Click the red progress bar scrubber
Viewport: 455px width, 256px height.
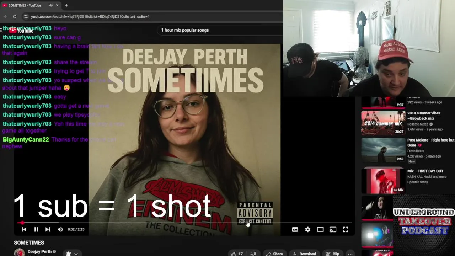point(22,223)
